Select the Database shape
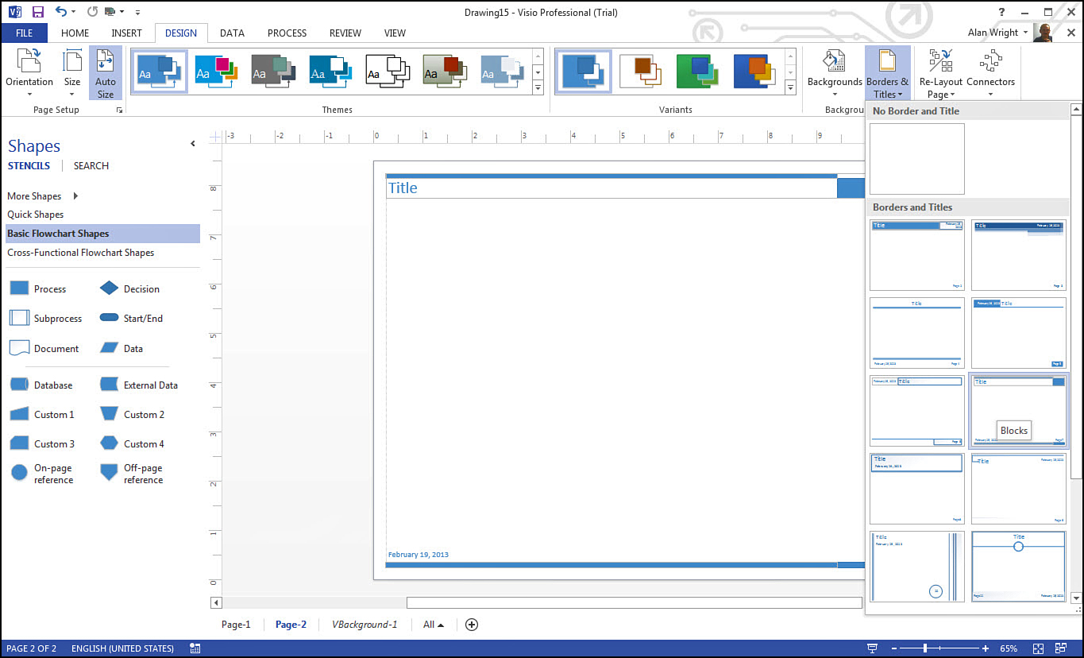Screen dimensions: 1084x658 tap(41, 385)
